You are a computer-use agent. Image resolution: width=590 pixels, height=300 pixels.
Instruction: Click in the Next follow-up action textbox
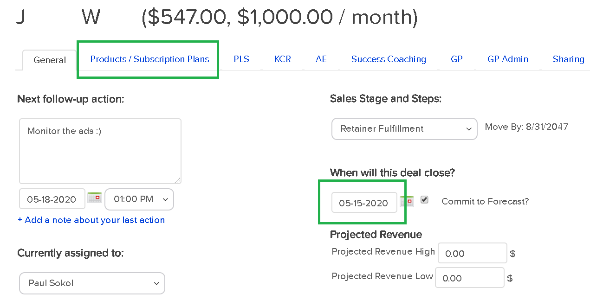pos(100,151)
